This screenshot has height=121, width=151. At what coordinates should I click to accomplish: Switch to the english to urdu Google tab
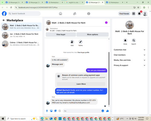(x=75, y=2)
